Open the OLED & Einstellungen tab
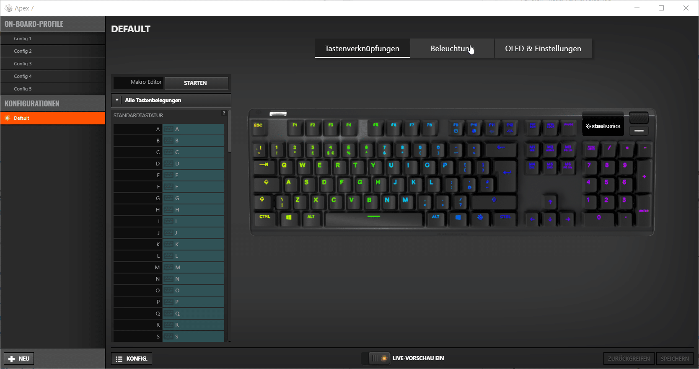This screenshot has width=699, height=369. tap(543, 49)
